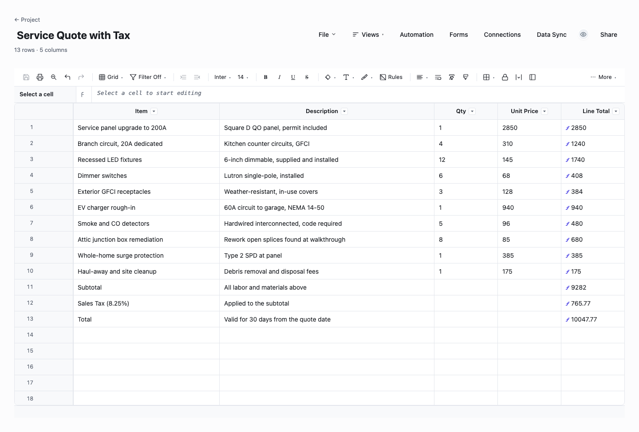Select row number 1 header
Image resolution: width=639 pixels, height=432 pixels.
pos(44,127)
